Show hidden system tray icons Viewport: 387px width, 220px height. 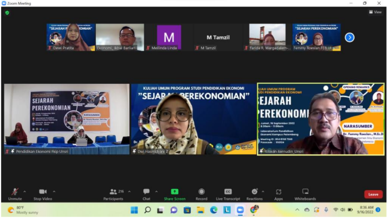[x=297, y=210]
